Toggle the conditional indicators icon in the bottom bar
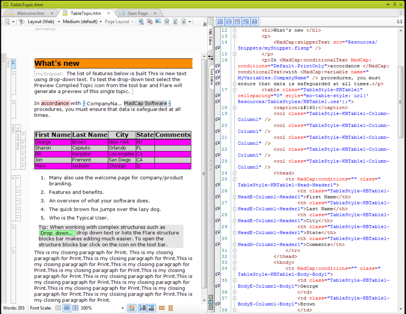The width and height of the screenshot is (406, 314). coord(132,308)
